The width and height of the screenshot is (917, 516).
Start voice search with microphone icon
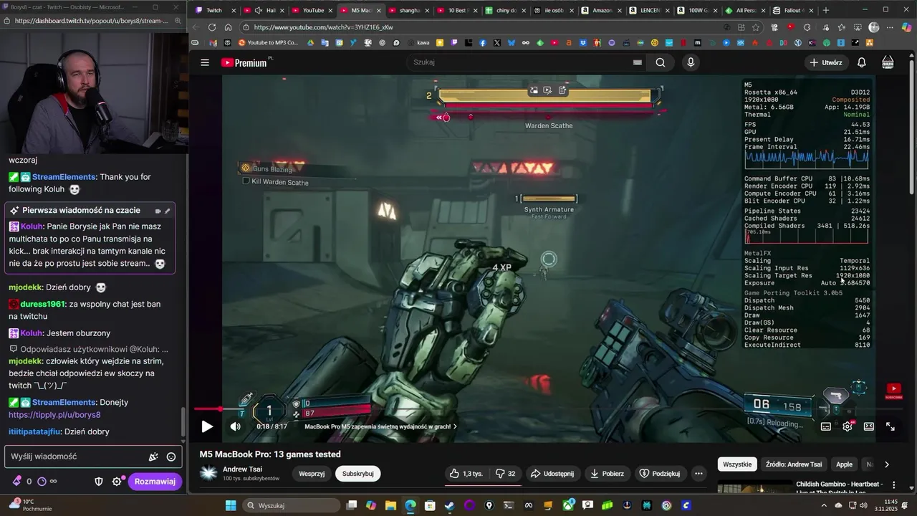click(691, 62)
